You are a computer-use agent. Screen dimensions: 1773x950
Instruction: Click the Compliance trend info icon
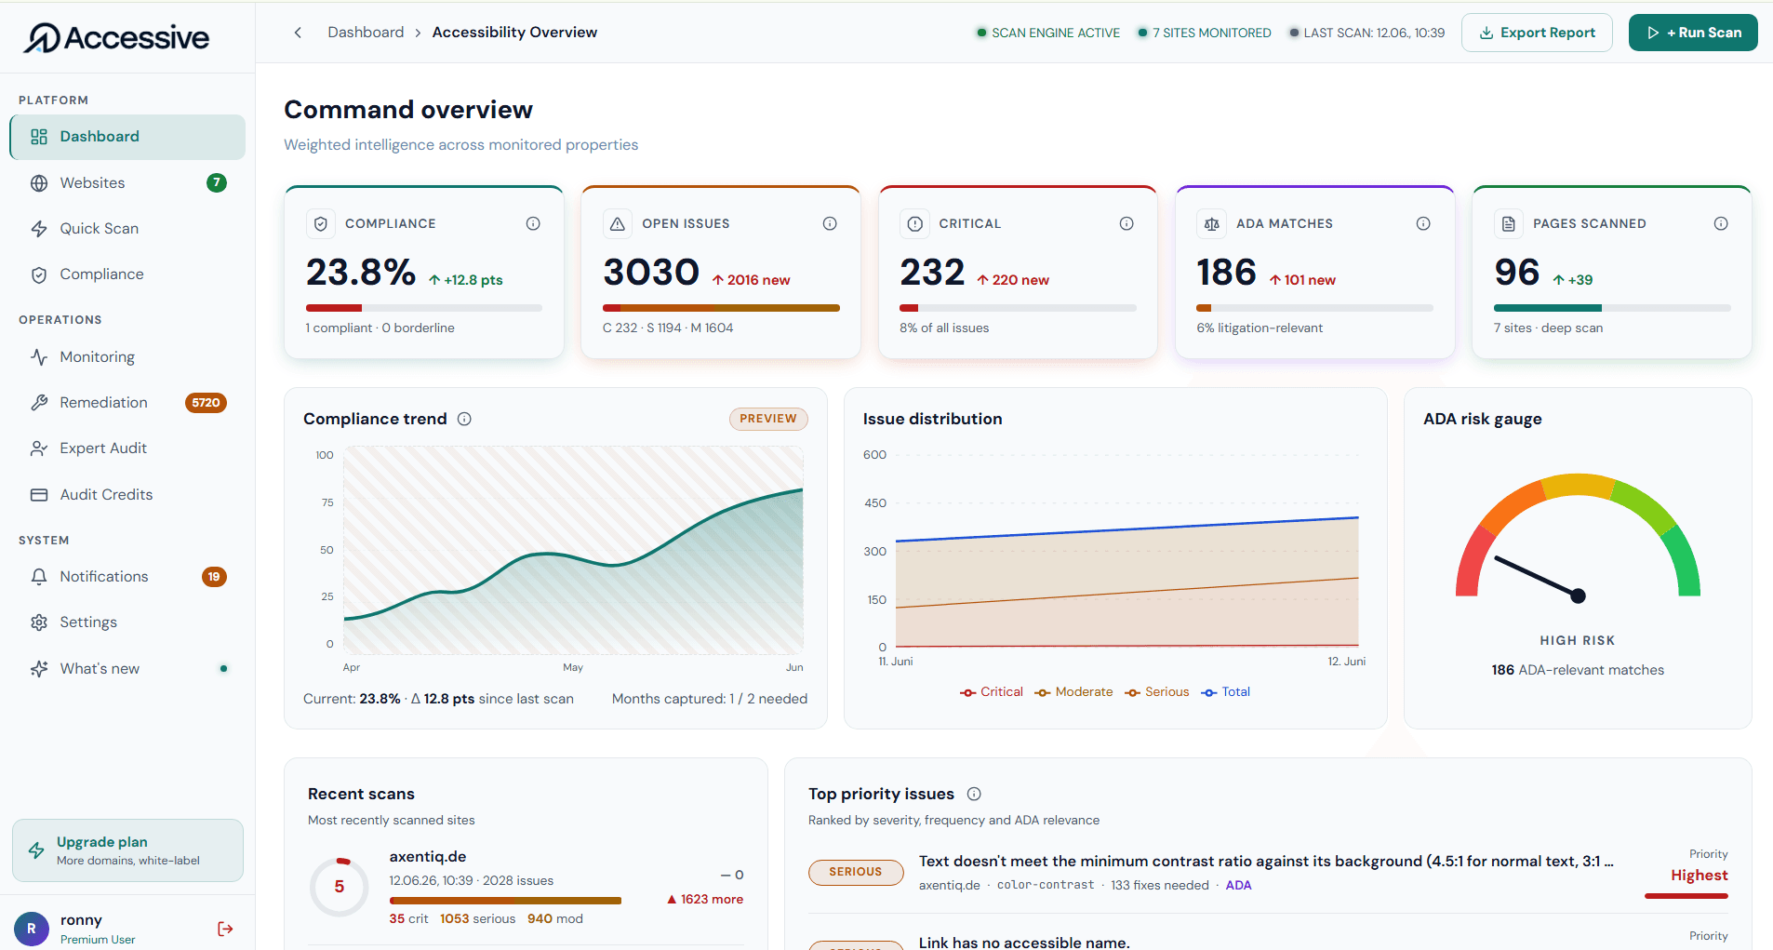click(x=464, y=419)
